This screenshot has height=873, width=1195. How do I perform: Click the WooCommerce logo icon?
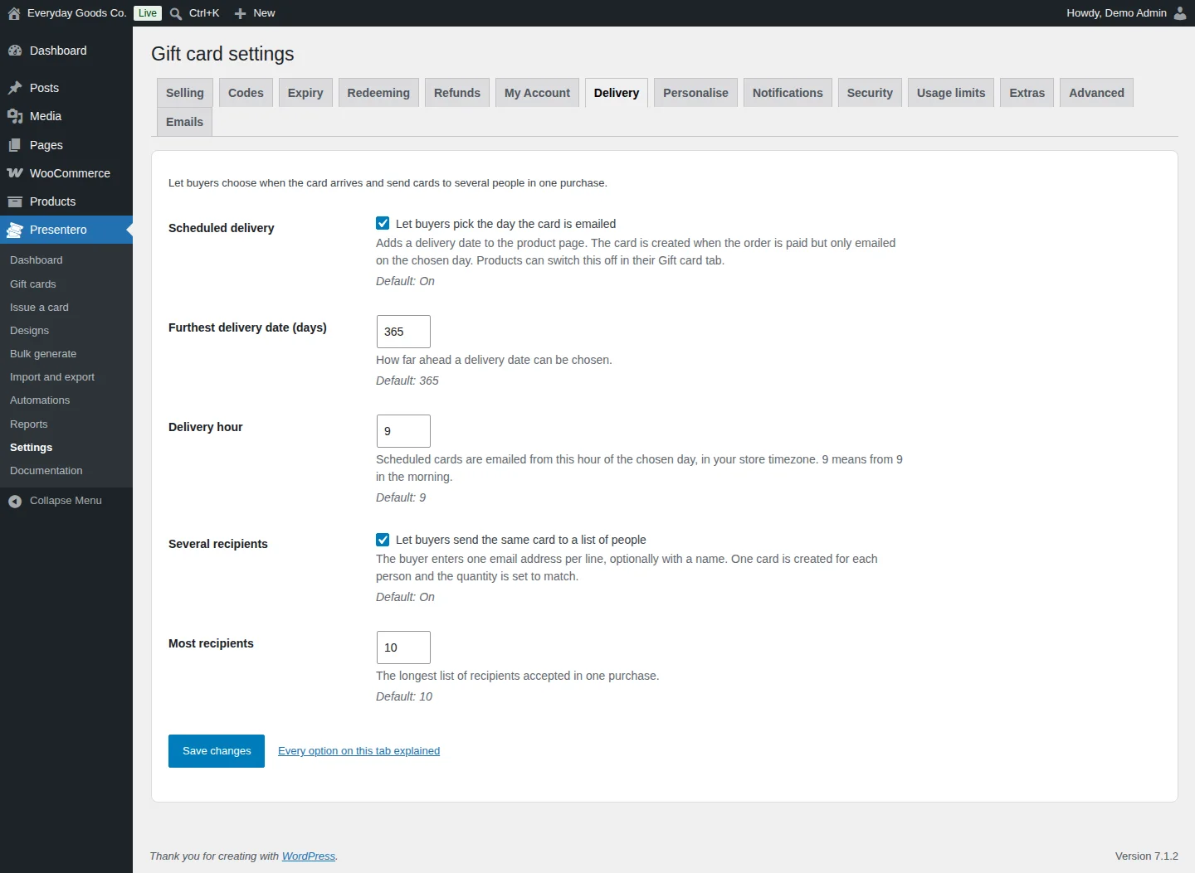click(15, 173)
